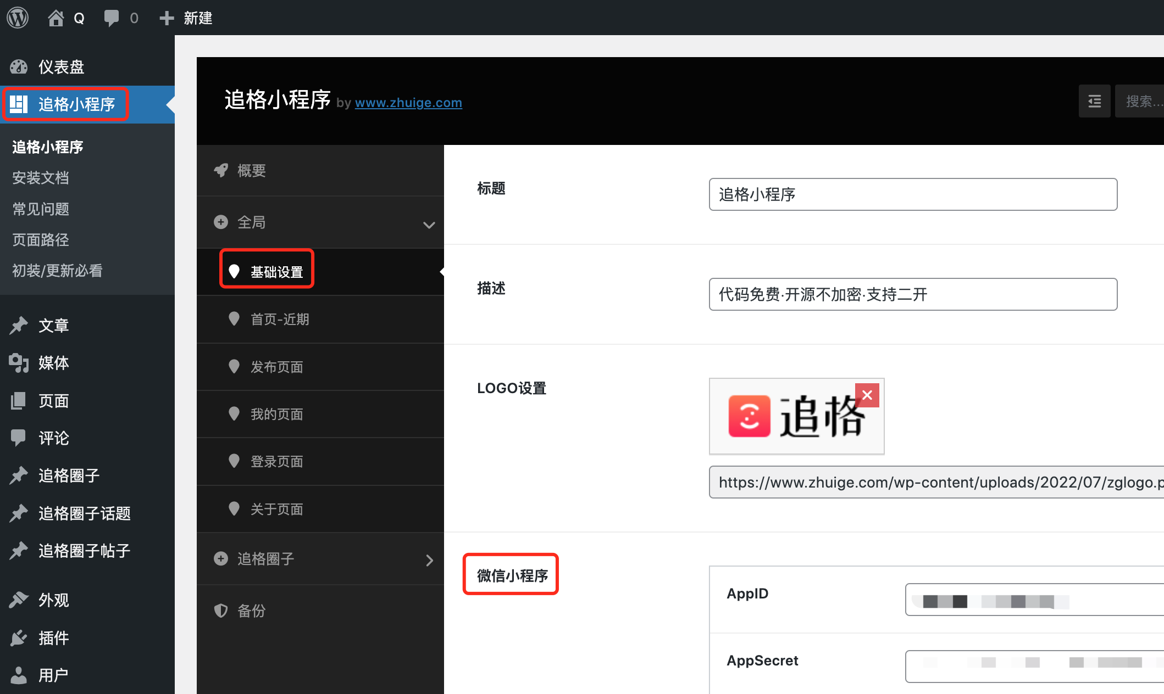Click the 发布页面 tab label
Screen dimensions: 1164x694
tap(276, 367)
